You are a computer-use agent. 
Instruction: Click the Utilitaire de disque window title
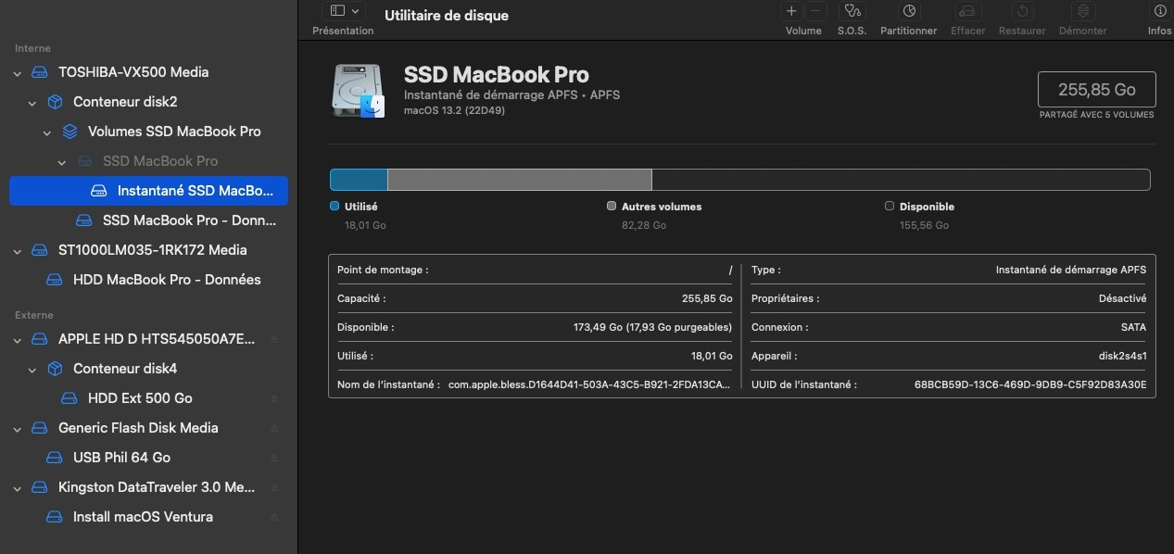pyautogui.click(x=447, y=16)
